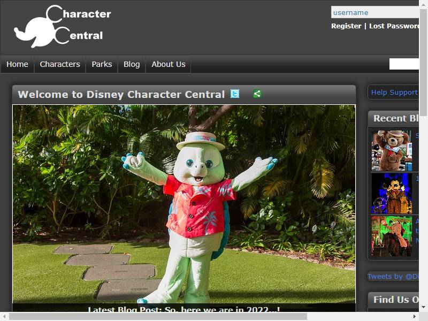This screenshot has width=428, height=321.
Task: Click the horizontal scrollbar left arrow
Action: (4, 317)
